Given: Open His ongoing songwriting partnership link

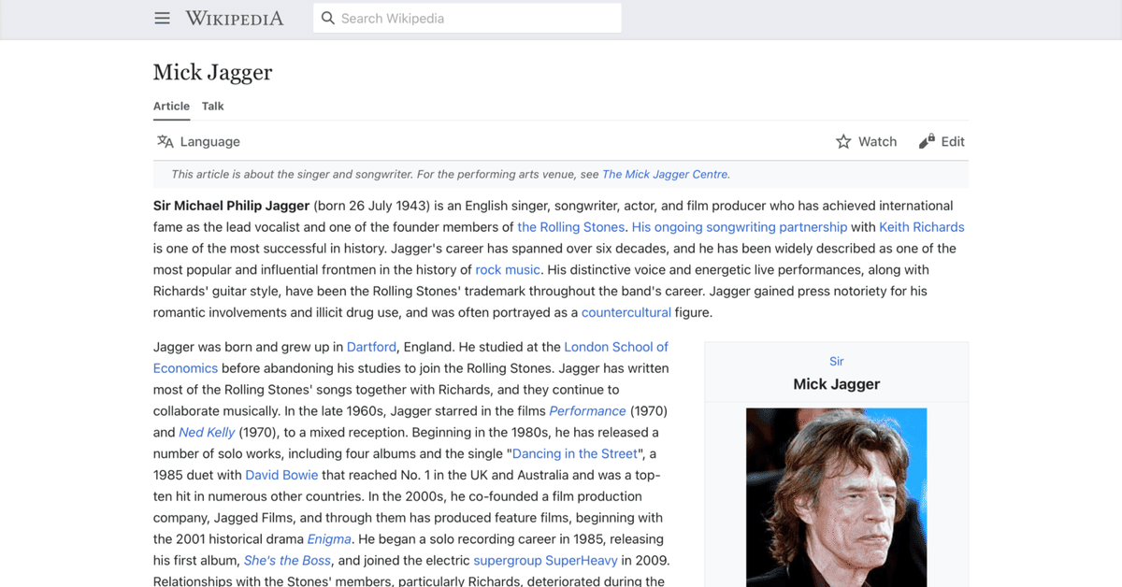Looking at the screenshot, I should pos(740,227).
